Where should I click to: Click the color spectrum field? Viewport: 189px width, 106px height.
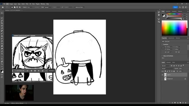[174, 28]
